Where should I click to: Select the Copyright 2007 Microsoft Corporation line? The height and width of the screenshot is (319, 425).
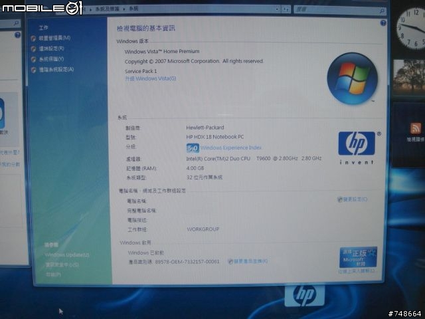point(194,61)
